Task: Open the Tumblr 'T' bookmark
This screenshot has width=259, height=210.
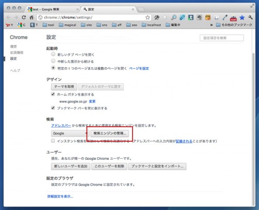Action: coord(34,25)
